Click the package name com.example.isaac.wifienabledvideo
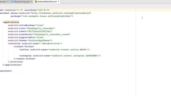171x96 pixels. pos(47,16)
